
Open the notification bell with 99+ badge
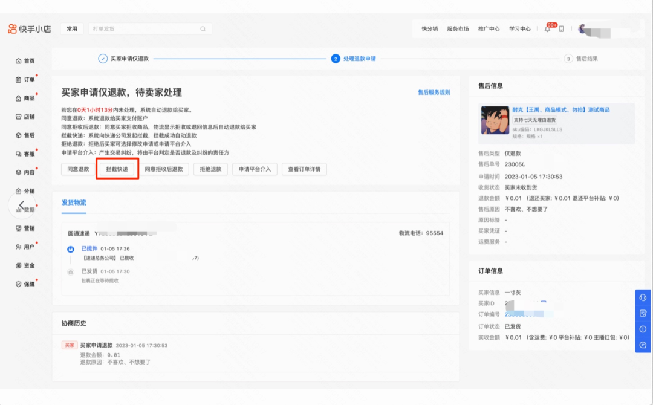(546, 28)
